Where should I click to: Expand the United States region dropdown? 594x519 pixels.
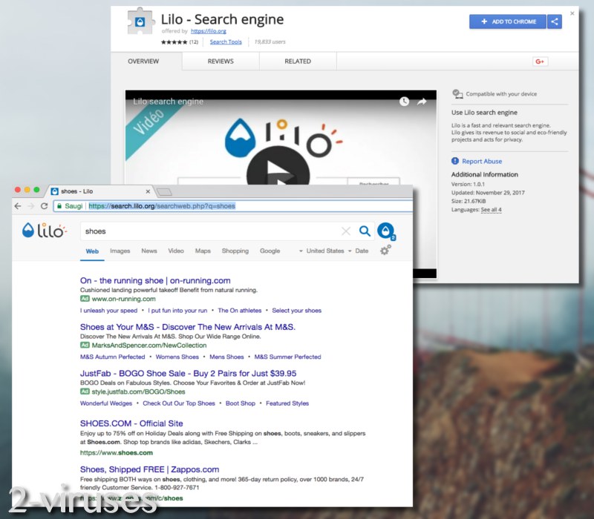coord(325,251)
